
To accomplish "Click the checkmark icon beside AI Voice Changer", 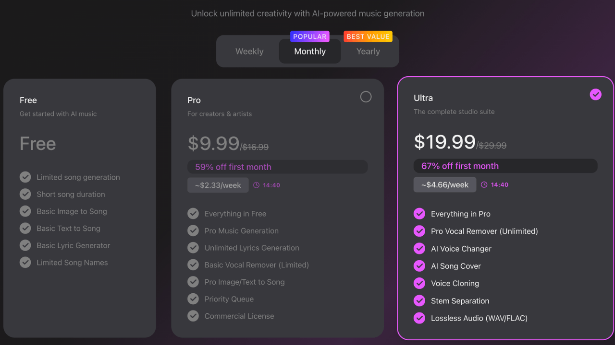I will click(419, 249).
